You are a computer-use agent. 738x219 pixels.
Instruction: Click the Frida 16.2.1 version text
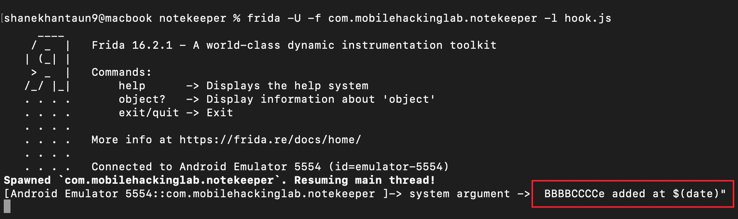[x=132, y=45]
